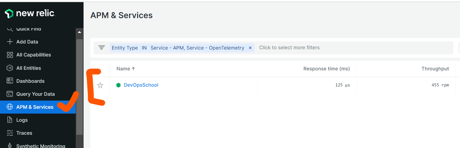
Task: Open the filter lines icon in filter bar
Action: pos(102,48)
